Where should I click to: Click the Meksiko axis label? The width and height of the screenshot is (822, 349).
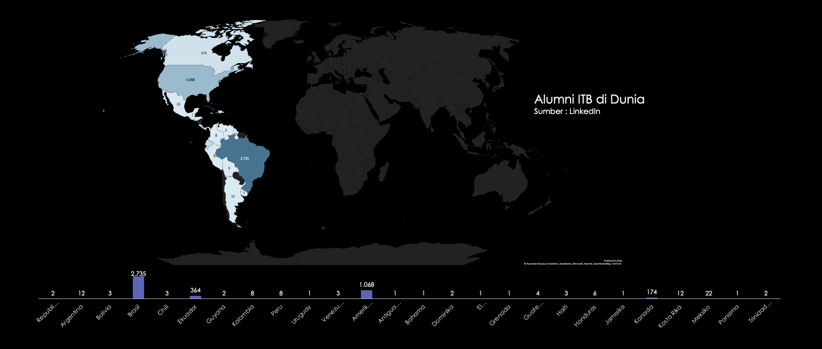[701, 314]
